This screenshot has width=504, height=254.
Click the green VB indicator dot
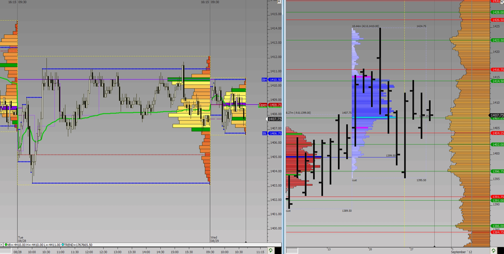(6, 245)
